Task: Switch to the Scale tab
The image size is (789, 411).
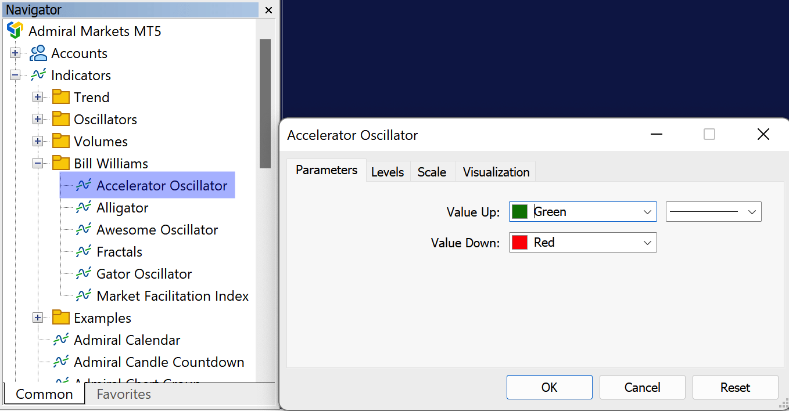Action: [x=432, y=172]
